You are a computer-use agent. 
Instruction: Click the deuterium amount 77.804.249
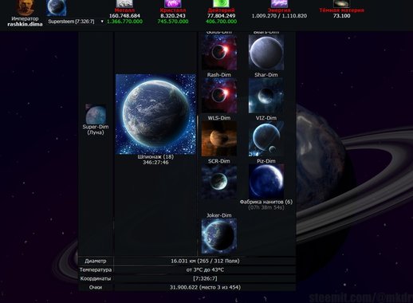[221, 16]
